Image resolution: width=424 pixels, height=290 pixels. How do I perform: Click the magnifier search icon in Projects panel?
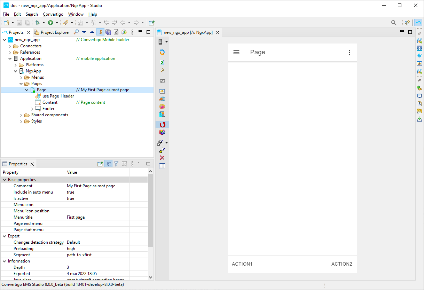pyautogui.click(x=76, y=32)
